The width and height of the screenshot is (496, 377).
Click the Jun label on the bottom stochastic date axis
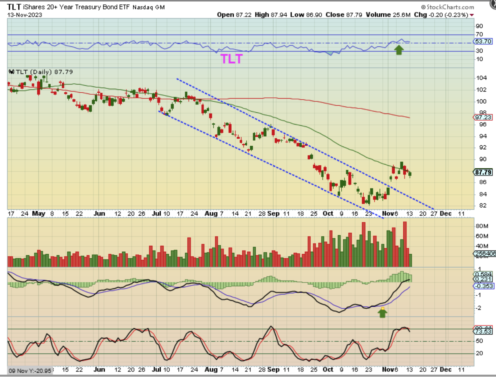[99, 370]
